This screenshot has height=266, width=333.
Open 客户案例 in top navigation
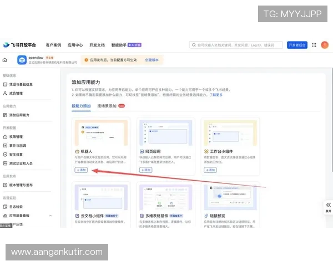click(53, 45)
